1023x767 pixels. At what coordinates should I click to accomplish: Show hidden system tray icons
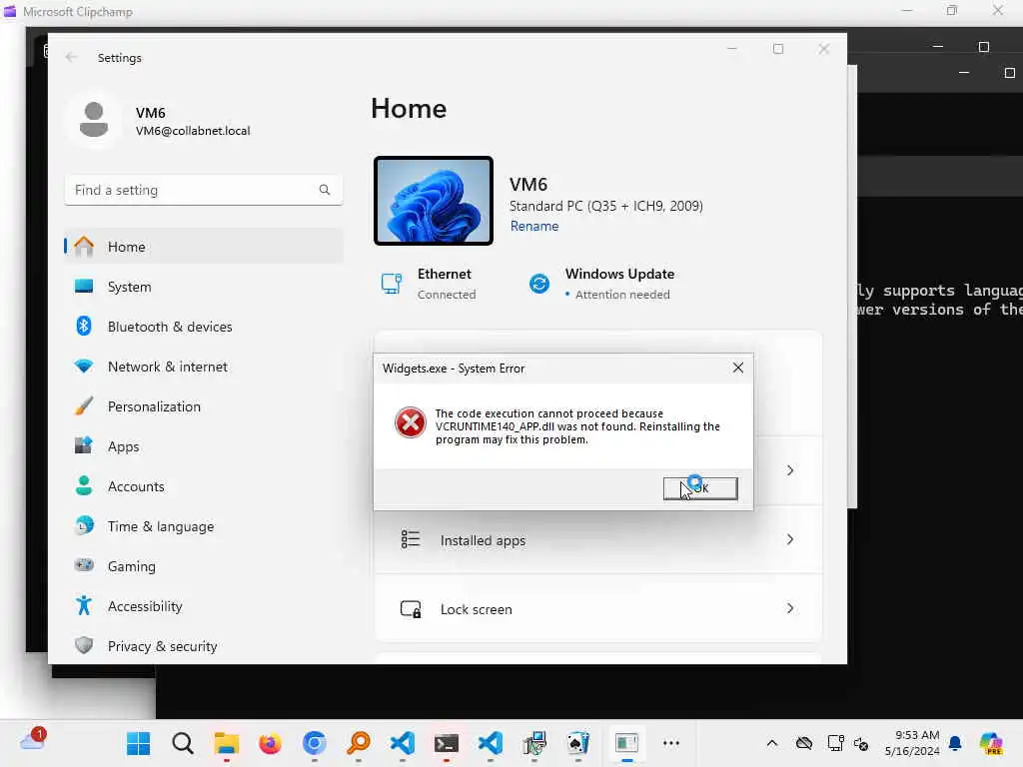[x=772, y=743]
